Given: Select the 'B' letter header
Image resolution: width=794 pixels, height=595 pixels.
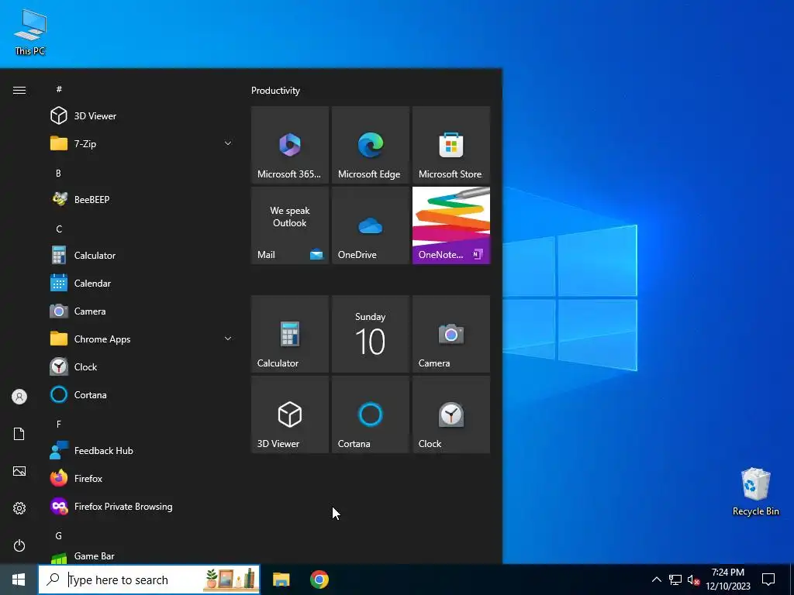Looking at the screenshot, I should 58,173.
